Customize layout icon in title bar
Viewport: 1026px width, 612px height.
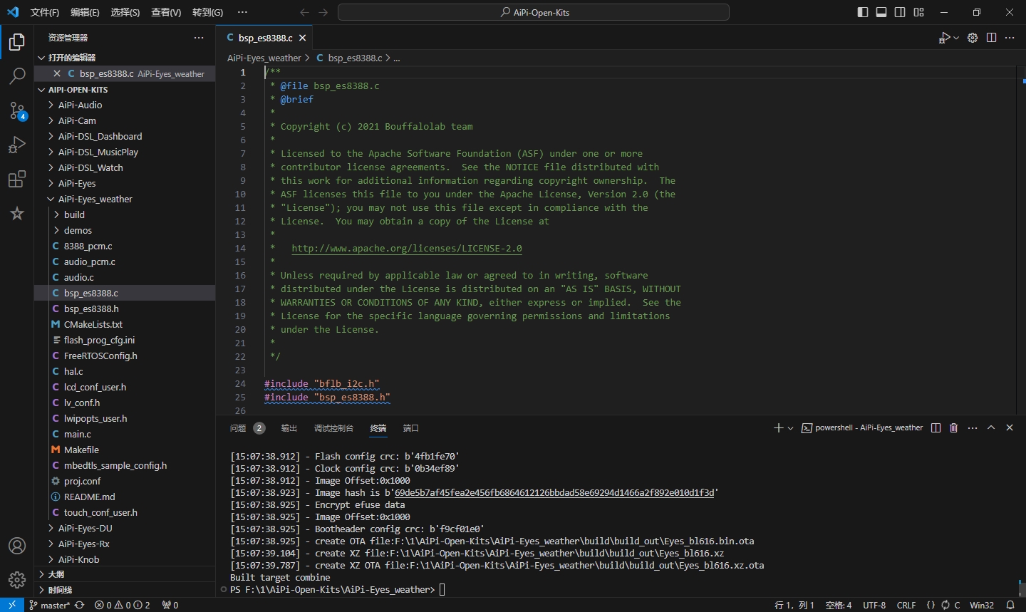point(919,12)
